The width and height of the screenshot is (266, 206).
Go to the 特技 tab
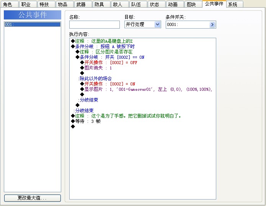(46, 4)
